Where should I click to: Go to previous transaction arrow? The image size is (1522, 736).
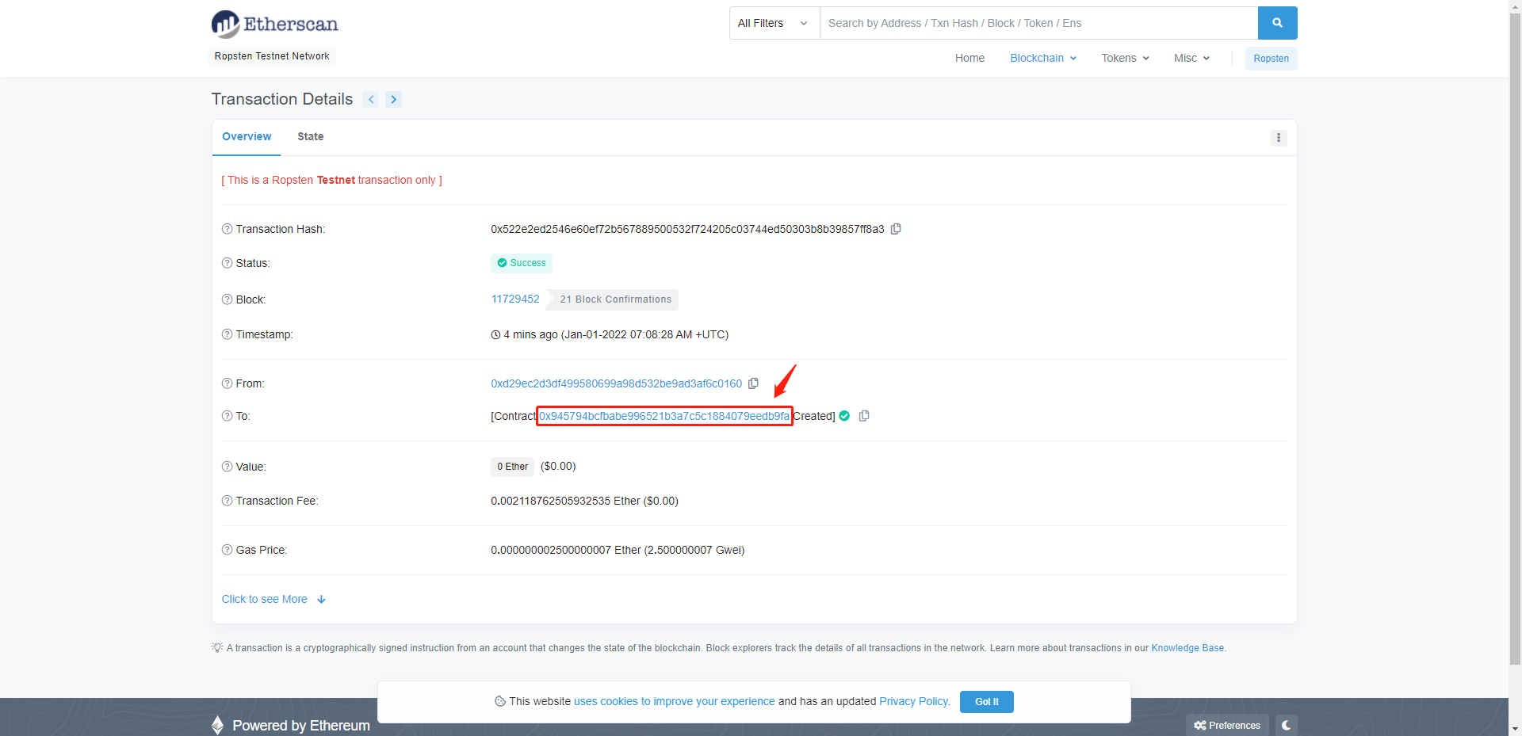[x=371, y=99]
